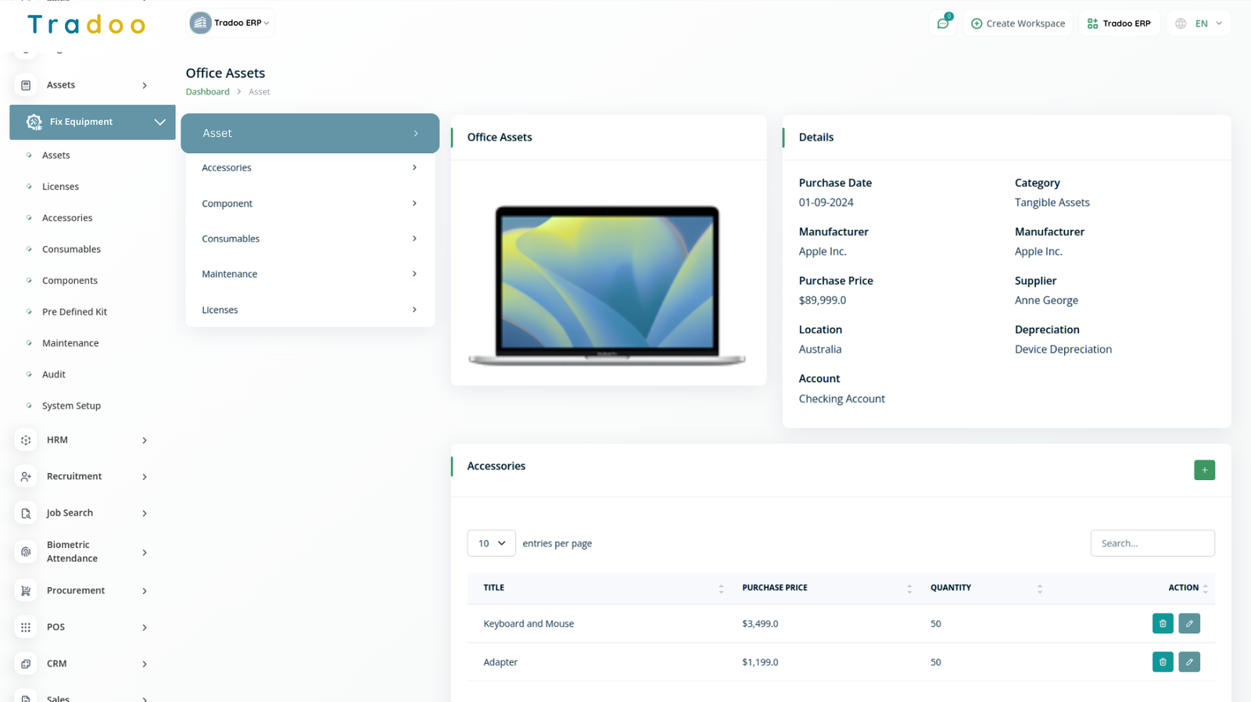Open Pre Defined Kit in sidebar

coord(74,312)
